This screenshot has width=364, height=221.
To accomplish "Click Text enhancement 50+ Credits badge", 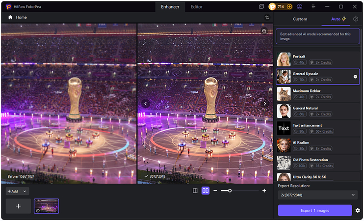I will pos(321,132).
